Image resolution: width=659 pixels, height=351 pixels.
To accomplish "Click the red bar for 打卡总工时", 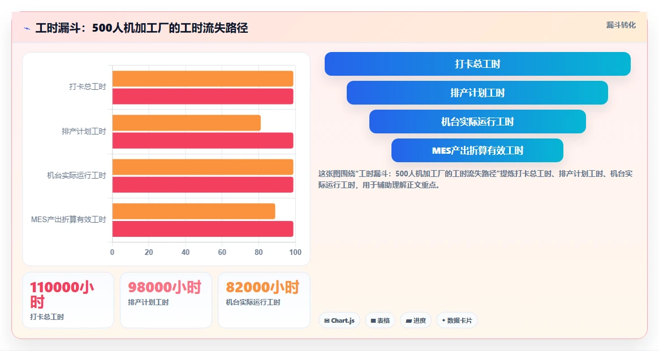I will (x=203, y=96).
